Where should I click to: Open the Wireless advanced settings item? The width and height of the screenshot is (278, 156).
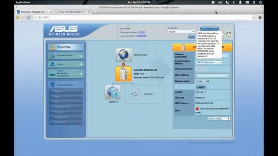click(66, 91)
